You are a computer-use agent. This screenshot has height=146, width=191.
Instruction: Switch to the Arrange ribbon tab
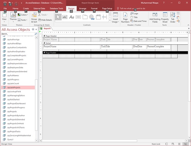point(82,8)
